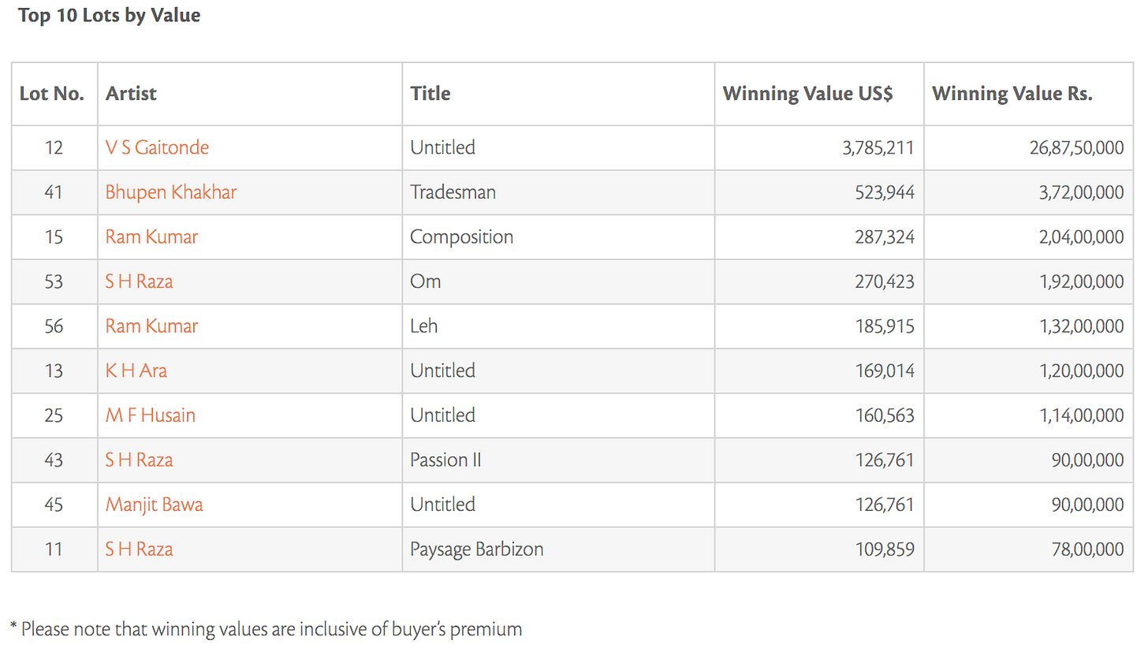Viewport: 1148px width, 648px height.
Task: Select the Paysage Barbizon title cell
Action: point(558,549)
